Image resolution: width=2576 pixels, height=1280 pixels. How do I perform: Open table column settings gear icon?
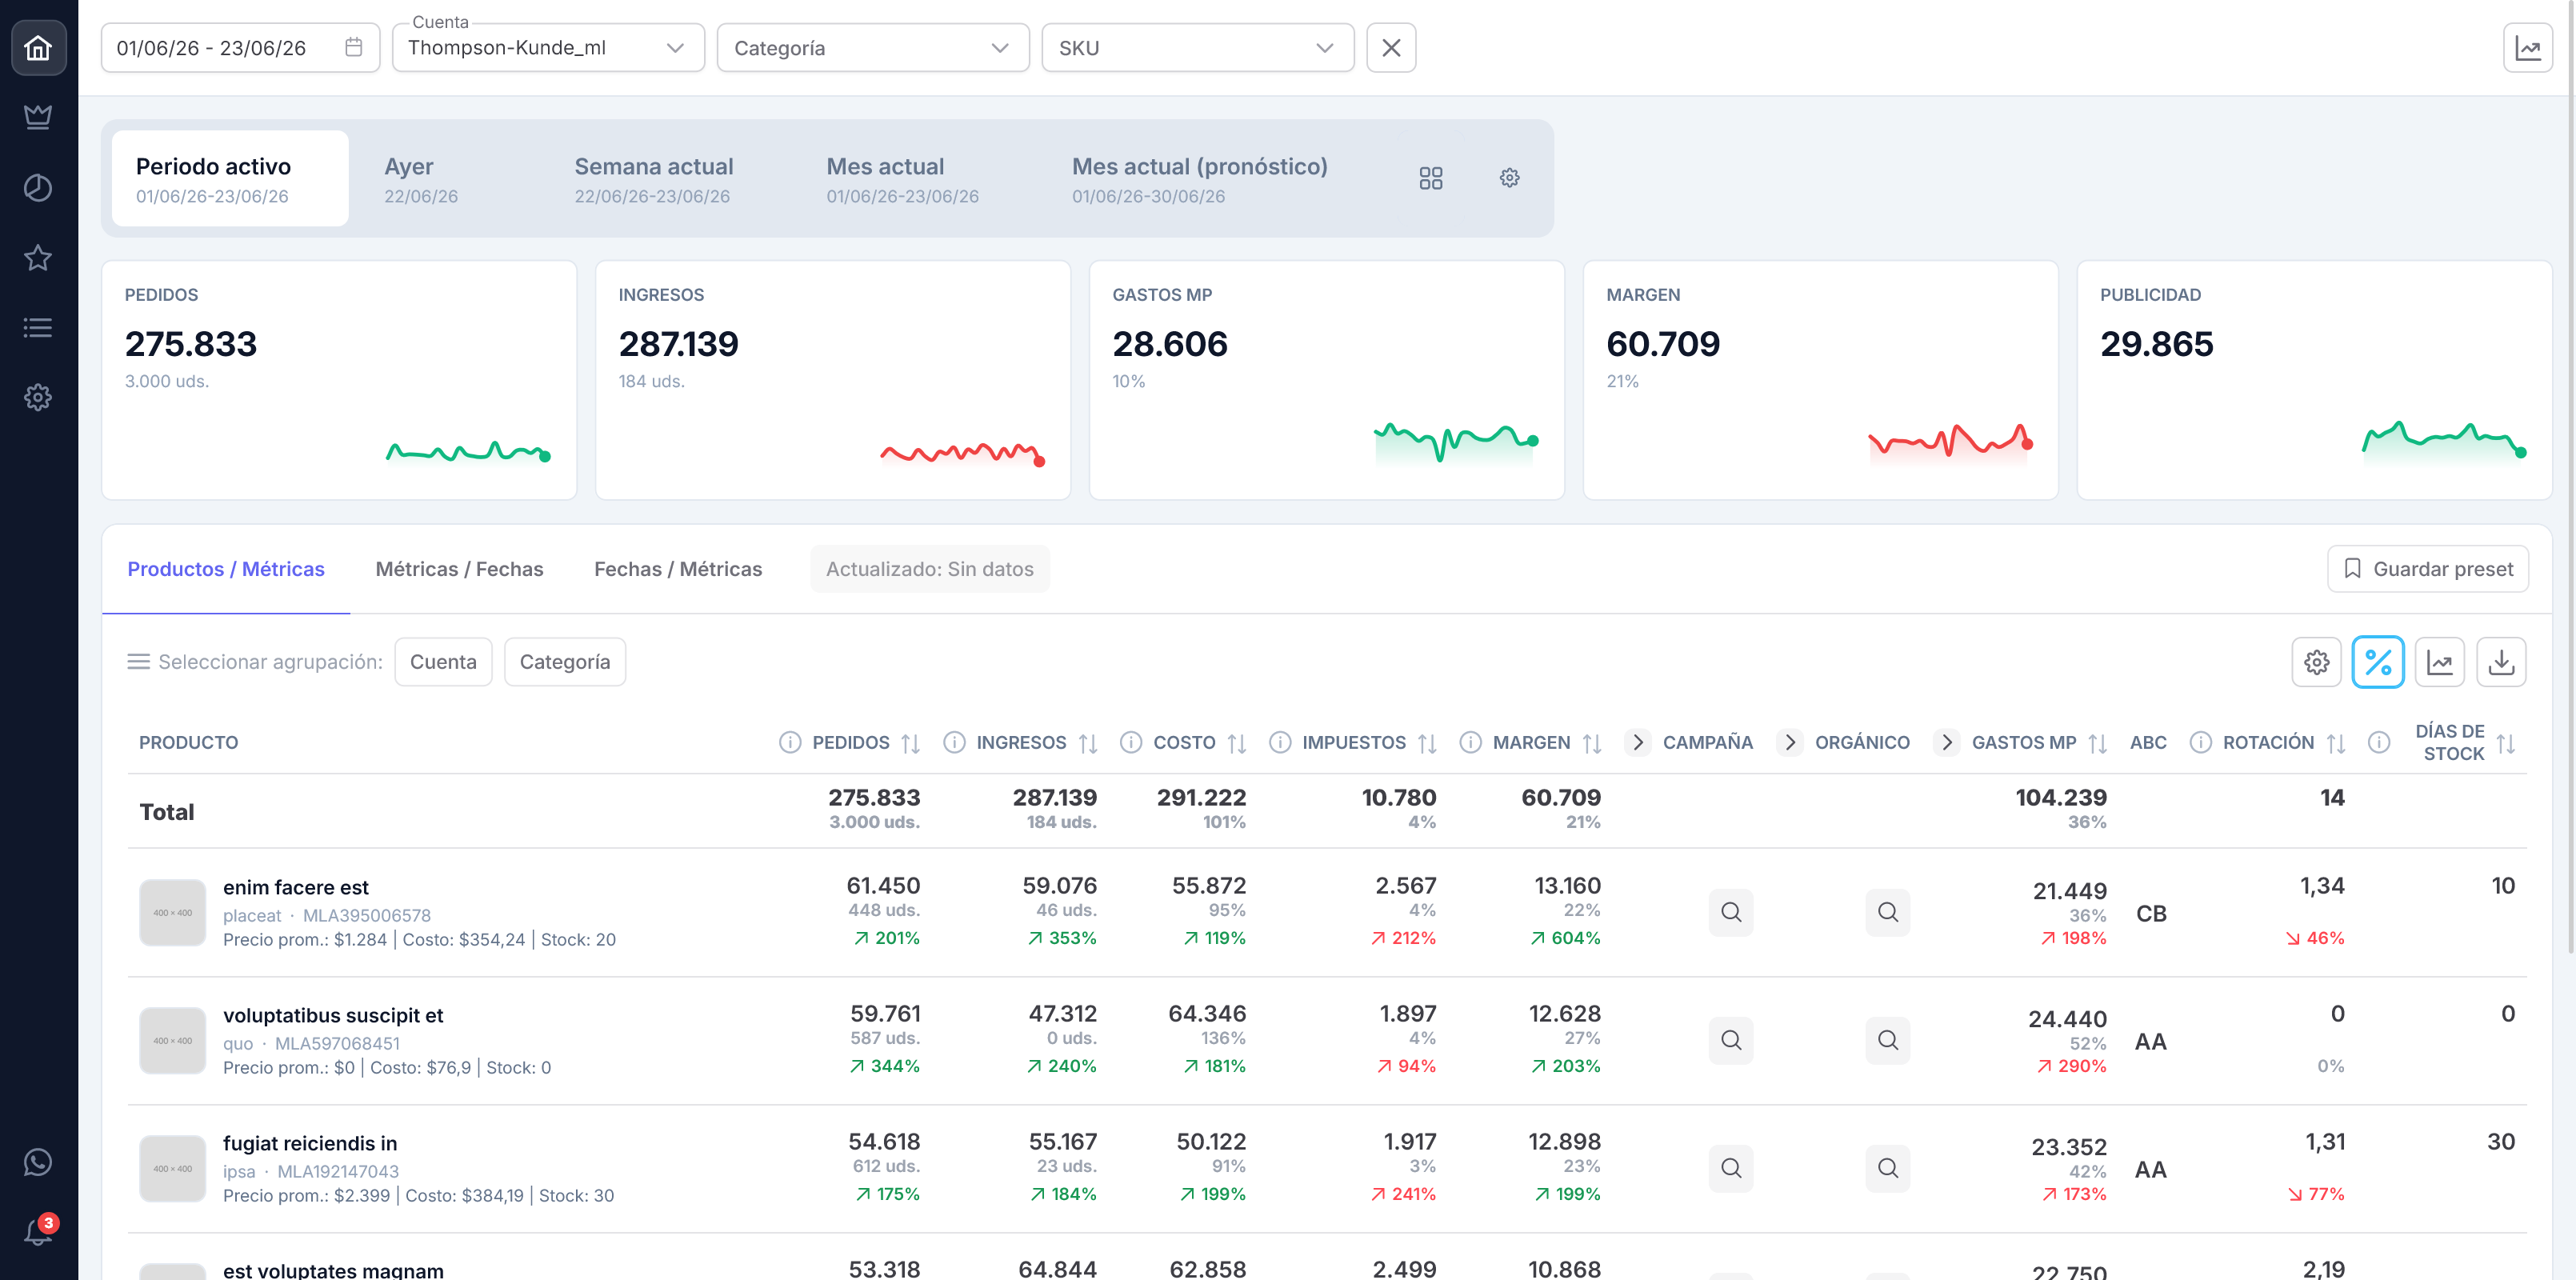tap(2316, 662)
